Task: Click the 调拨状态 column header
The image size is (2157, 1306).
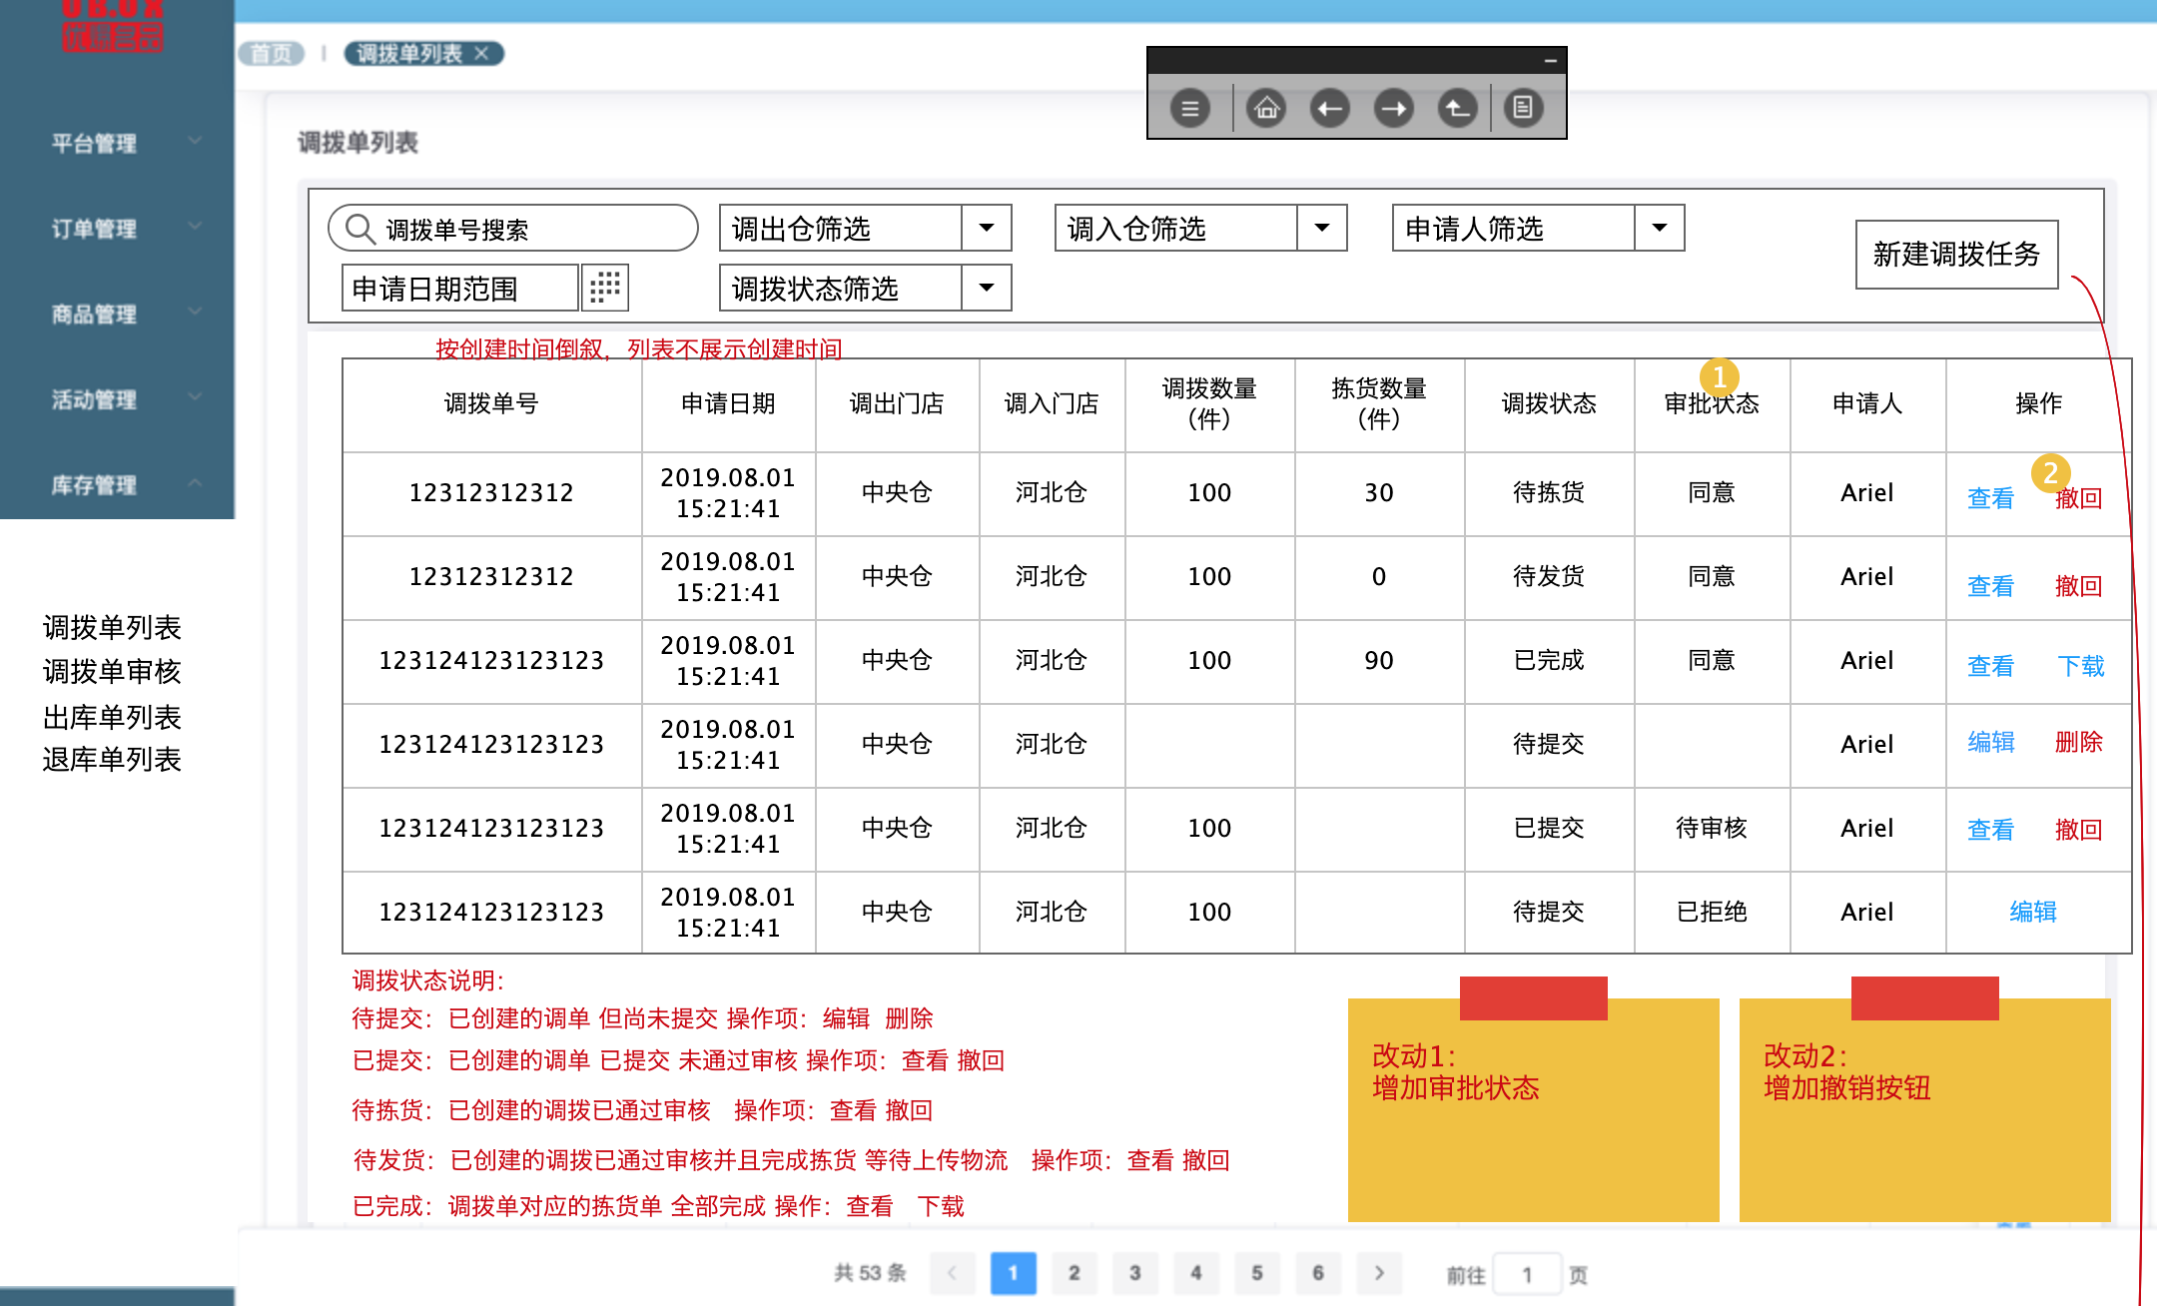Action: [1549, 403]
